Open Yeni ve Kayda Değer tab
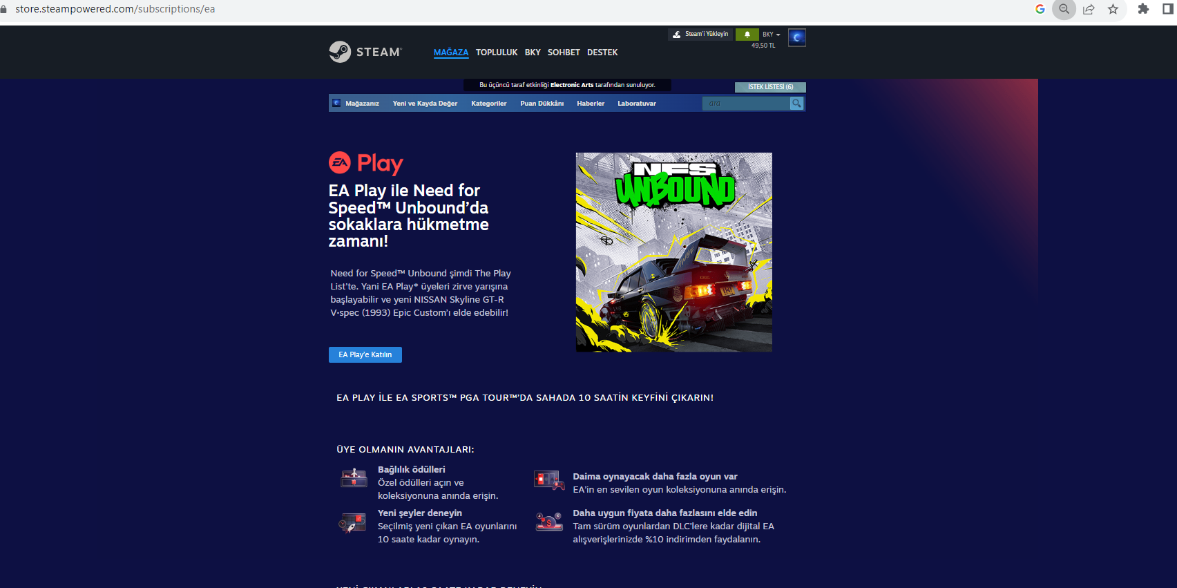Viewport: 1177px width, 588px height. [x=425, y=104]
